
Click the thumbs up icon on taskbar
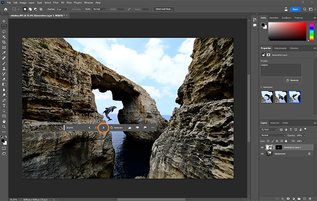click(x=129, y=128)
